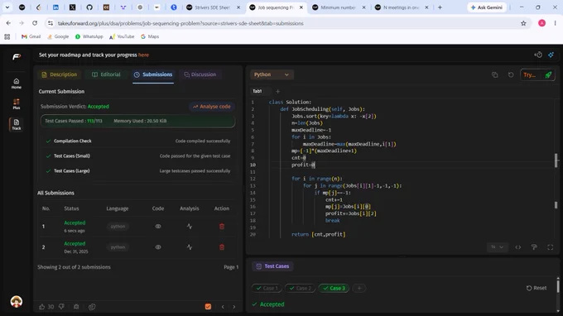Open the Chrome profile avatar
This screenshot has height=316, width=563.
click(x=541, y=23)
